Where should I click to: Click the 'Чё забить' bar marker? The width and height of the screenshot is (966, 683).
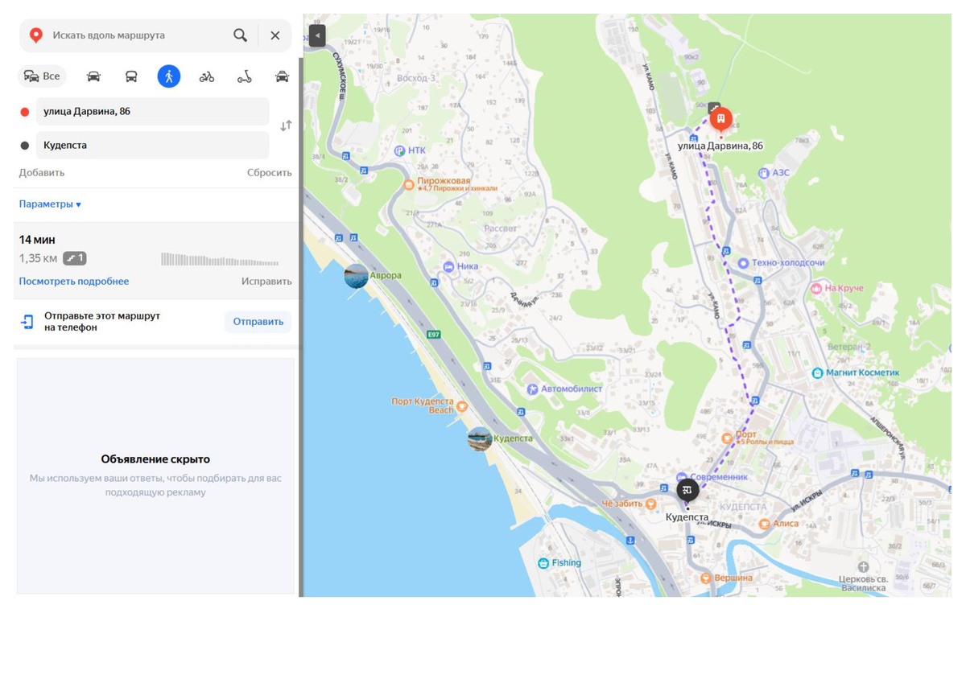click(x=650, y=504)
